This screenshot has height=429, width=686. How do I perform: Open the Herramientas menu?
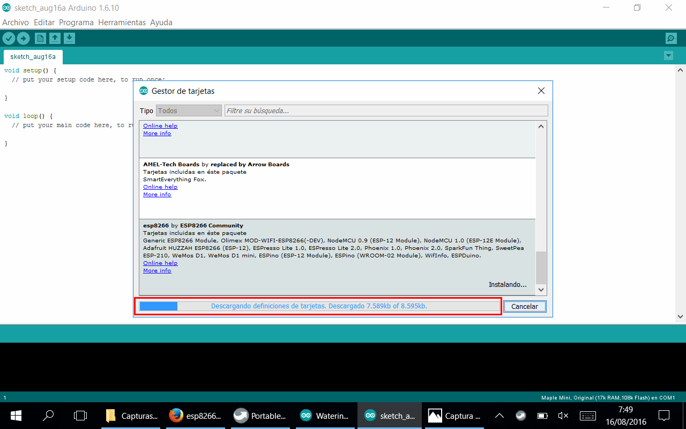coord(122,23)
